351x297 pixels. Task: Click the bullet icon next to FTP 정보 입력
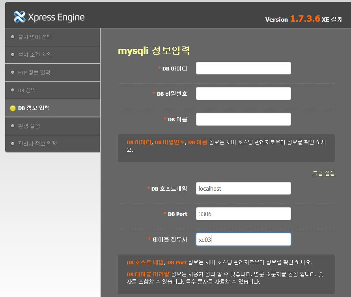point(12,72)
